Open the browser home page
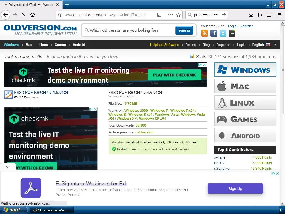Image resolution: width=285 pixels, height=214 pixels. [x=33, y=15]
